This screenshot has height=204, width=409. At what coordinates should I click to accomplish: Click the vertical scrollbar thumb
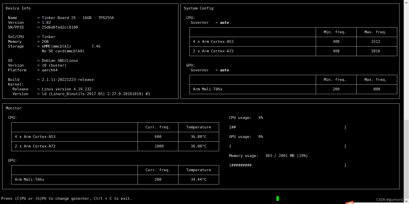[x=406, y=159]
